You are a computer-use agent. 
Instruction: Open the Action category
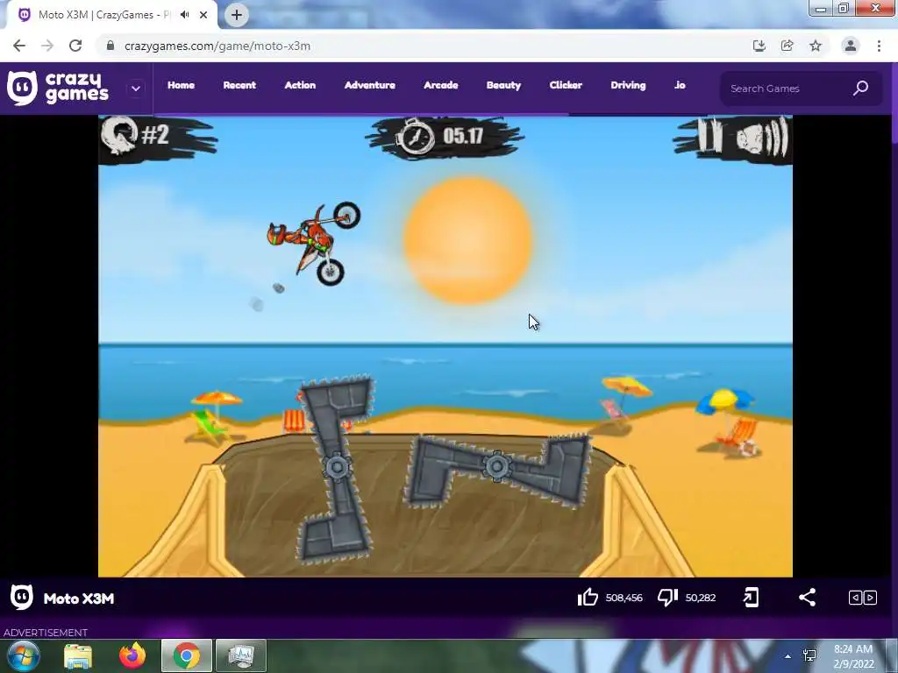coord(300,85)
